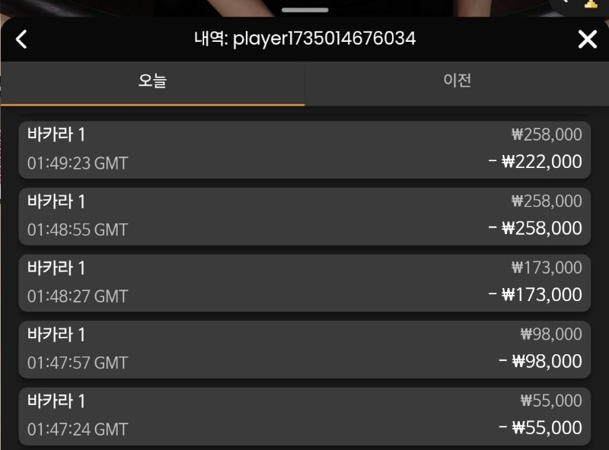The image size is (609, 450).
Task: Click the trophy icon at top right
Action: click(x=591, y=4)
